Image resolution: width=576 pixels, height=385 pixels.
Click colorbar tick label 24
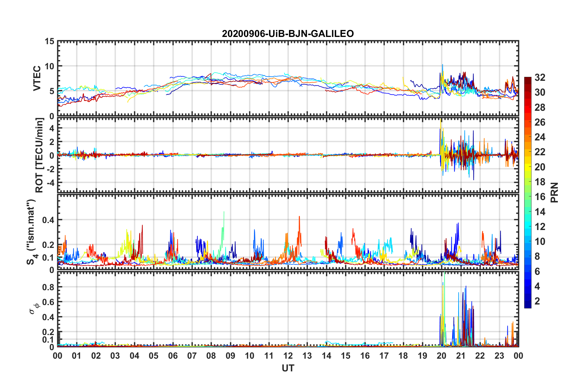540,137
